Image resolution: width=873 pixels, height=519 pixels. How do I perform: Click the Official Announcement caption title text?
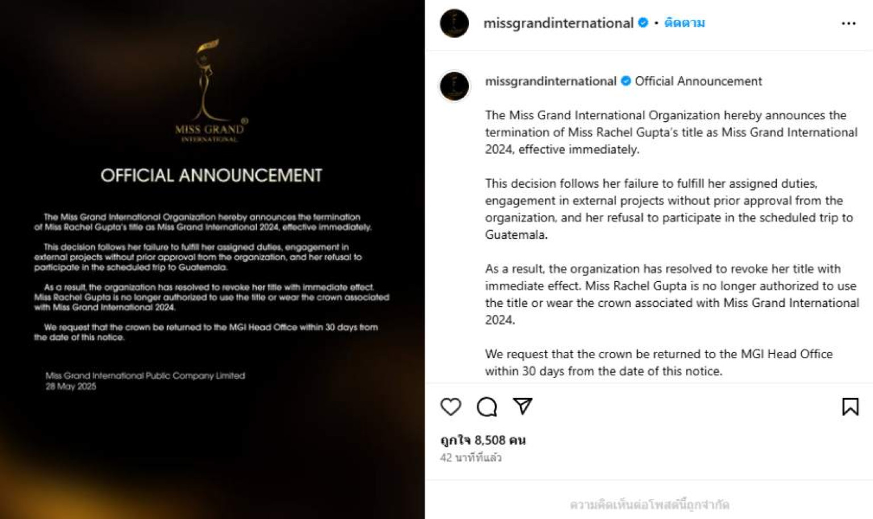pyautogui.click(x=698, y=81)
